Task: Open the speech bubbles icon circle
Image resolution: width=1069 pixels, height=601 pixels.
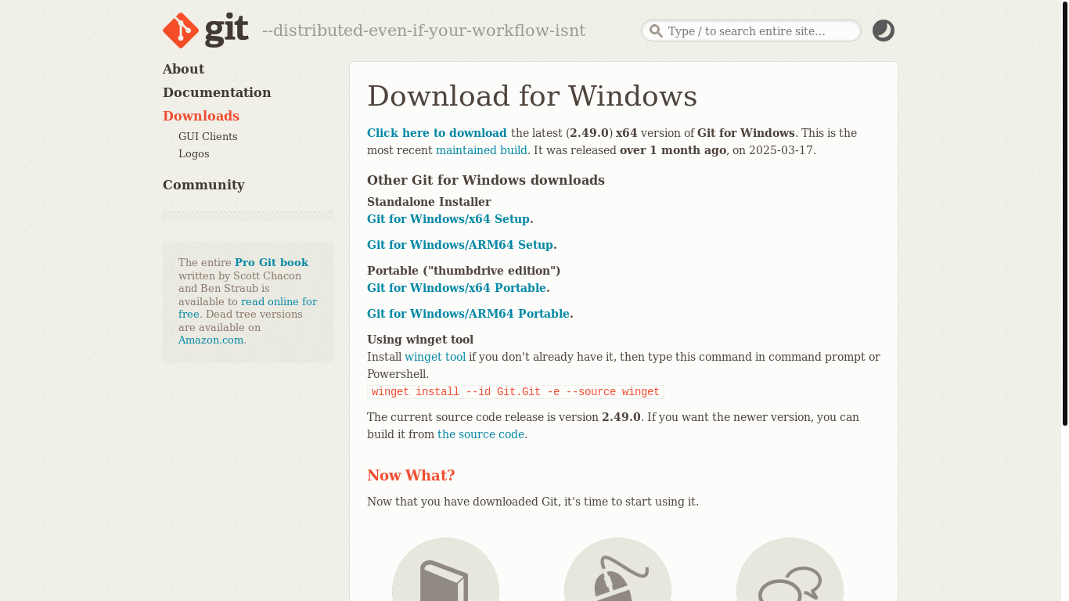Action: tap(790, 570)
